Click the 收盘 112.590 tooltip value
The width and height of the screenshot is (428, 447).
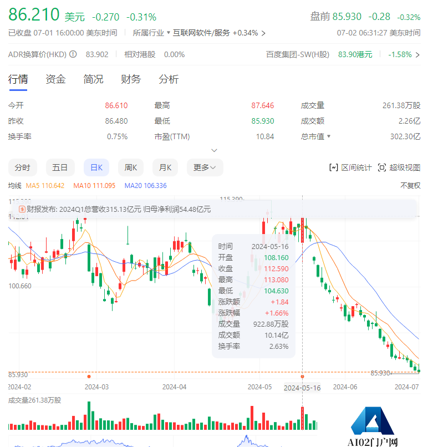(276, 268)
